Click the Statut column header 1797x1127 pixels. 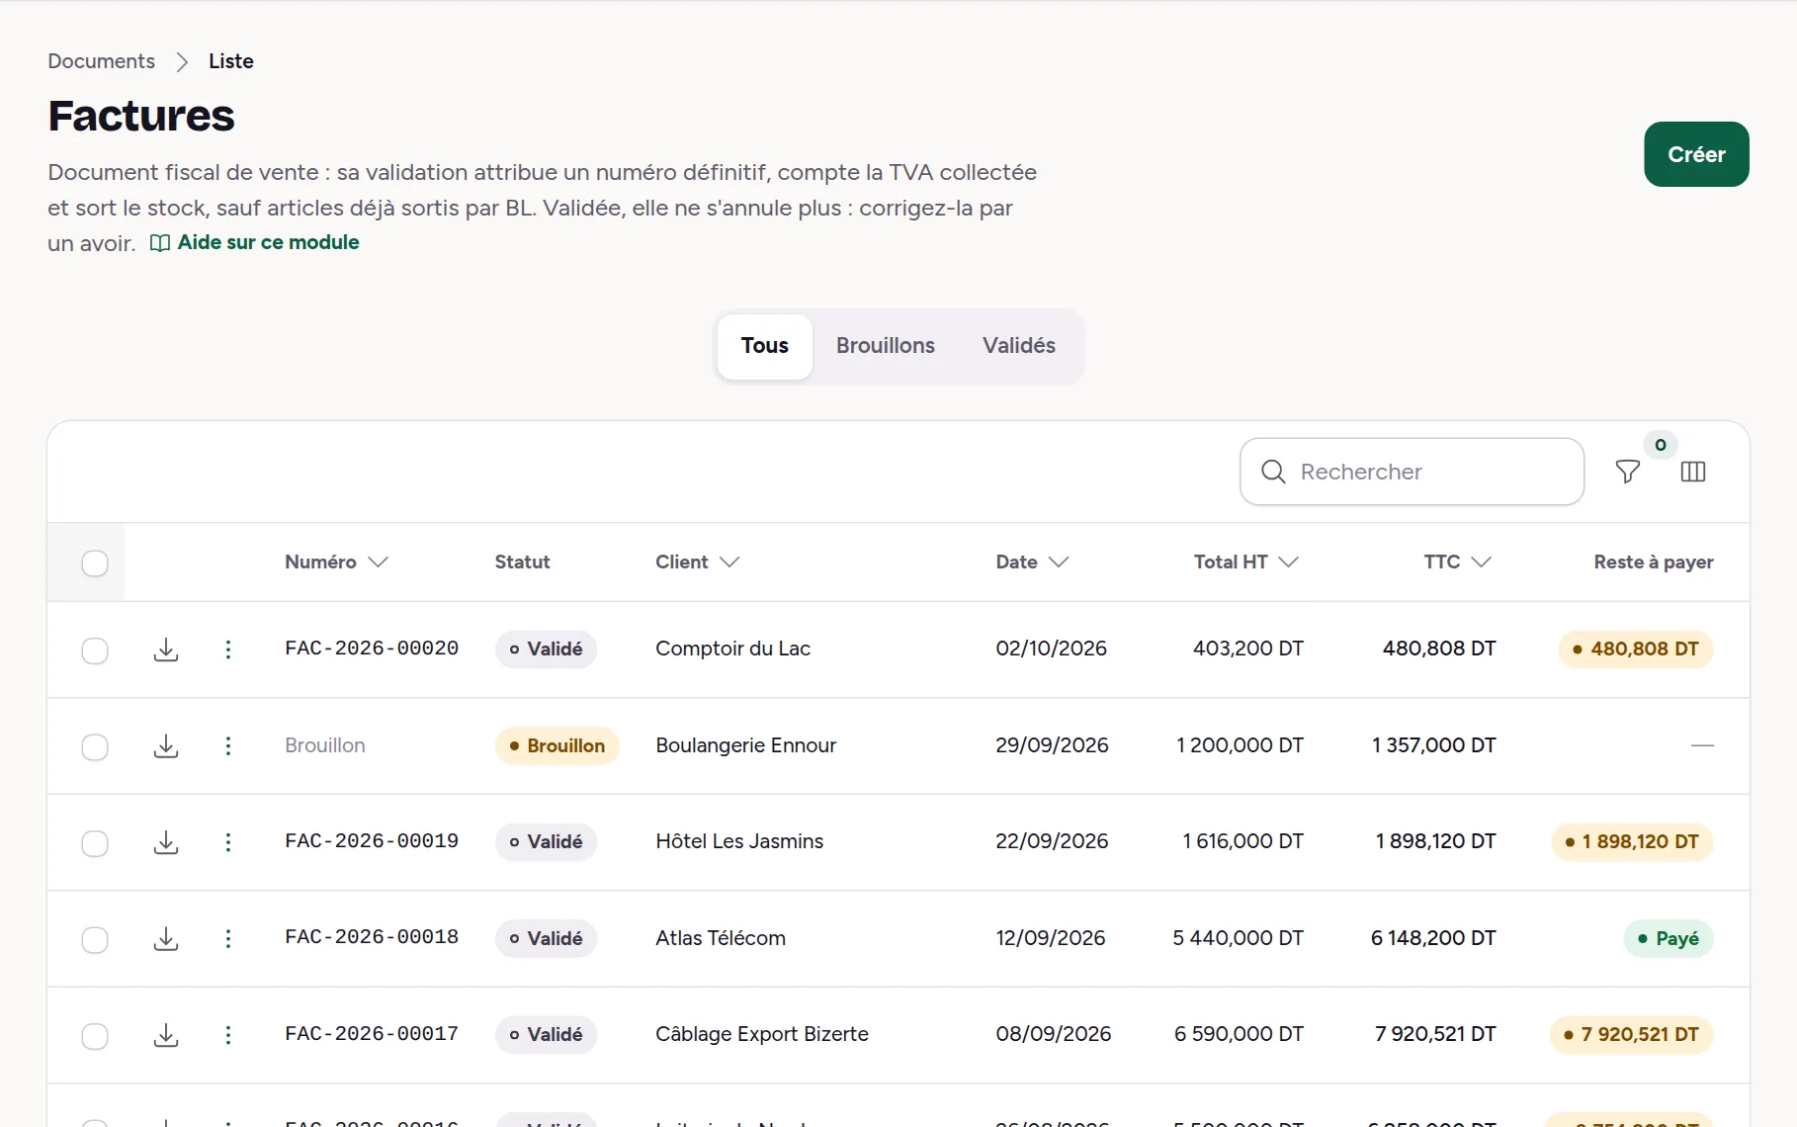click(522, 562)
